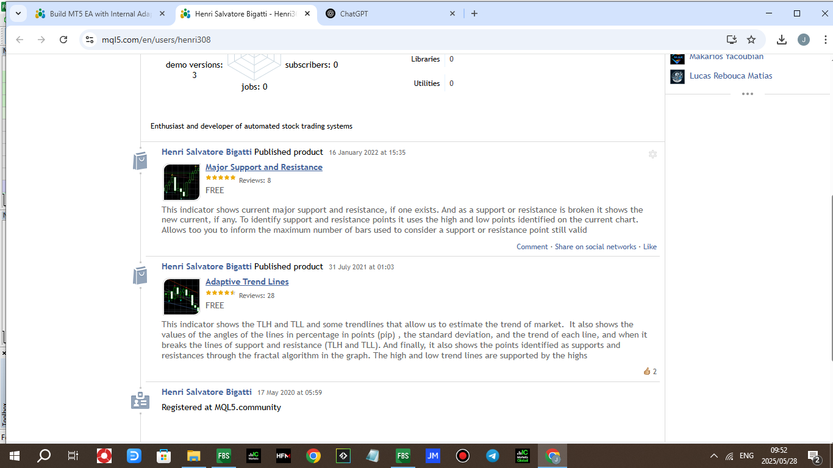This screenshot has width=833, height=468.
Task: Click star rating of Adaptive Trend Lines
Action: [x=221, y=292]
